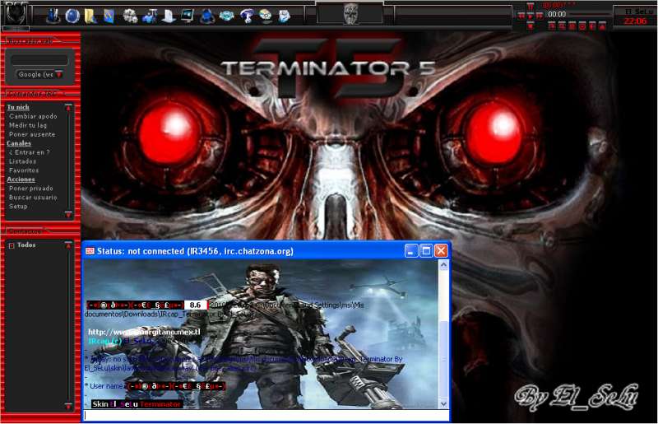Click Contactos list scroll-down arrow

pyautogui.click(x=68, y=407)
